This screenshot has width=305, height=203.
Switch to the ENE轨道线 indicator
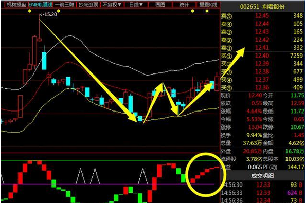(x=41, y=4)
